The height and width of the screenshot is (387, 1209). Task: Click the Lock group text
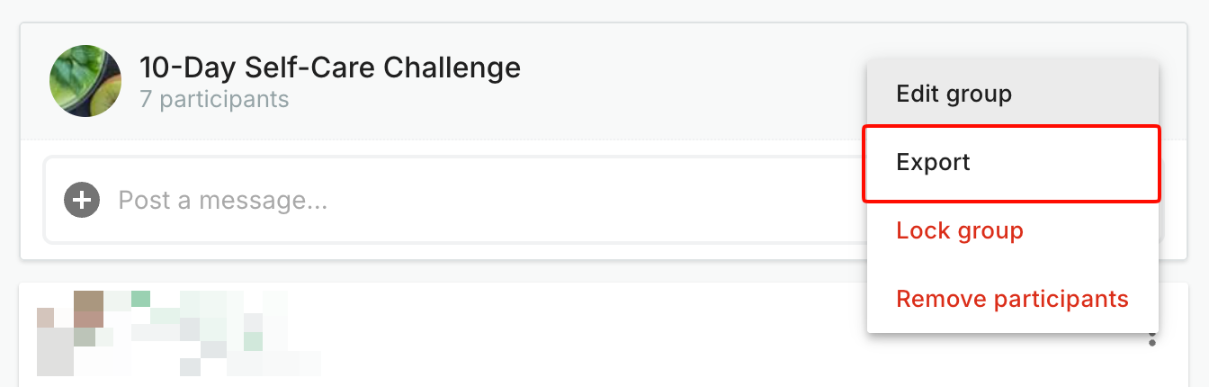pyautogui.click(x=960, y=230)
